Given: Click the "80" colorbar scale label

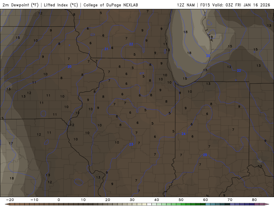Looking at the screenshot, I should click(254, 200).
